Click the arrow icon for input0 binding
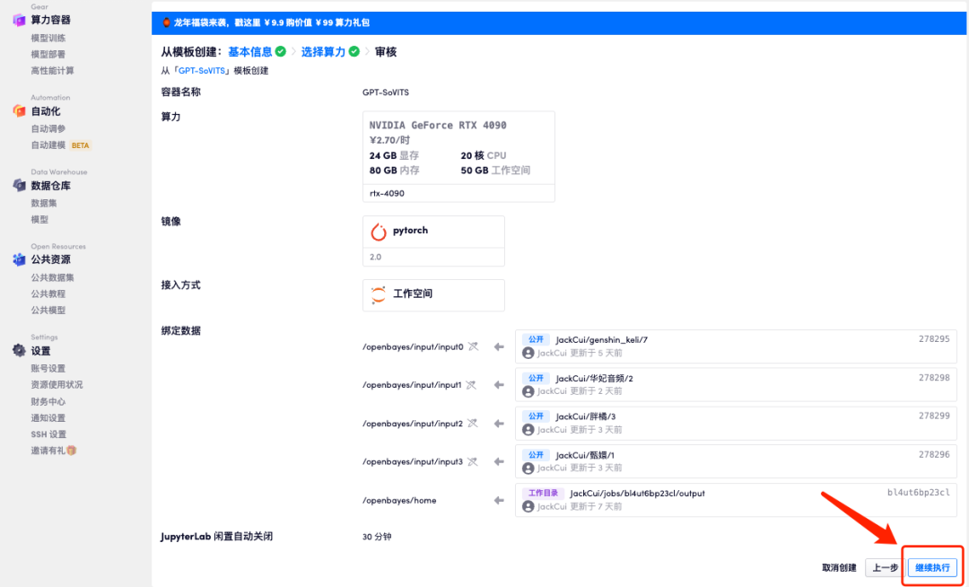This screenshot has height=587, width=969. [x=499, y=347]
